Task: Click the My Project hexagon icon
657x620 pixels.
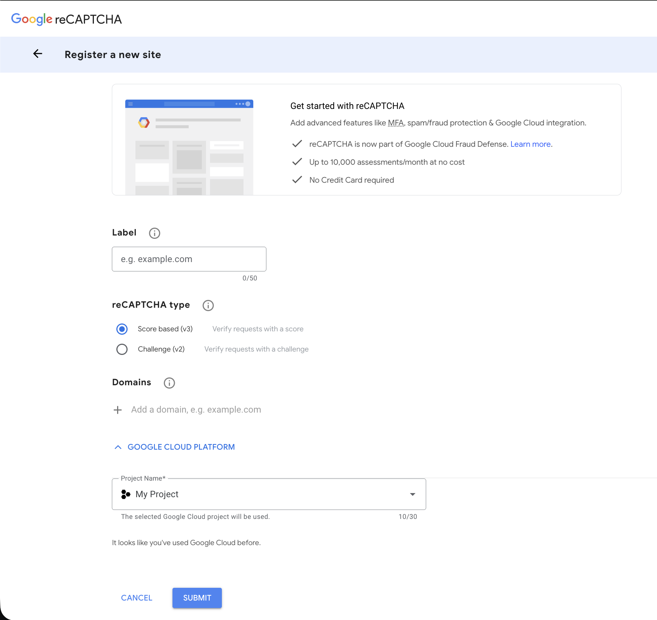Action: pyautogui.click(x=125, y=494)
